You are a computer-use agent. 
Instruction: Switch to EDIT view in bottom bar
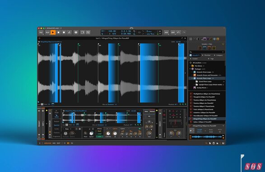click(x=59, y=143)
